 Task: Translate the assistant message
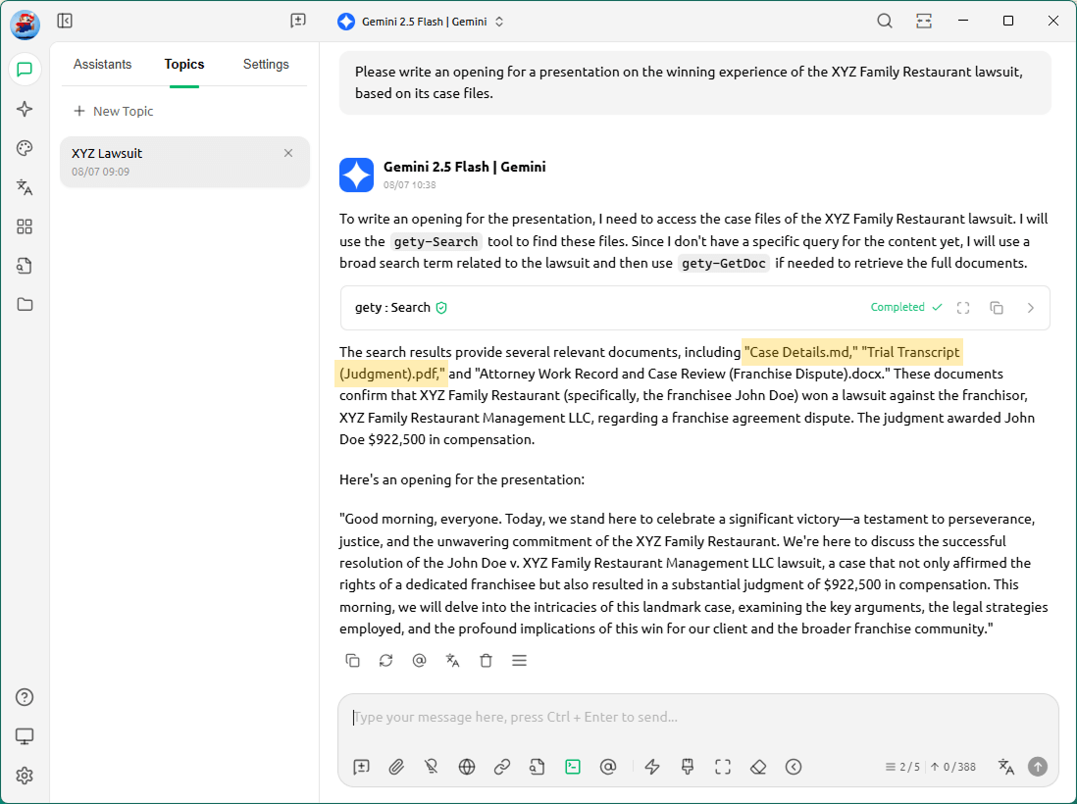tap(452, 661)
